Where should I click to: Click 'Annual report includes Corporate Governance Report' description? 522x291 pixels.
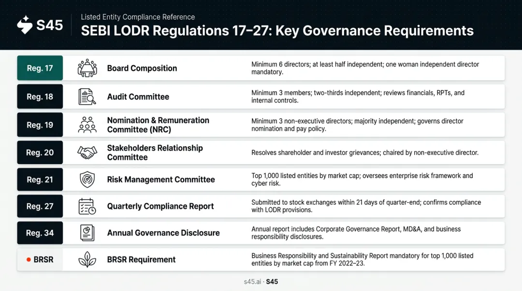tap(356, 233)
